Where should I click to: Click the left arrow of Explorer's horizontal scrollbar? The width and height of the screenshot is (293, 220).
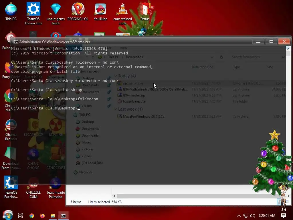point(114,196)
